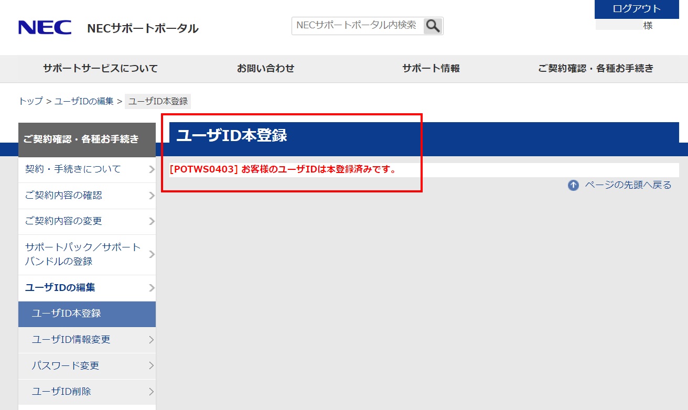Click the search field in NECサポートポータル
This screenshot has height=410, width=688.
357,26
